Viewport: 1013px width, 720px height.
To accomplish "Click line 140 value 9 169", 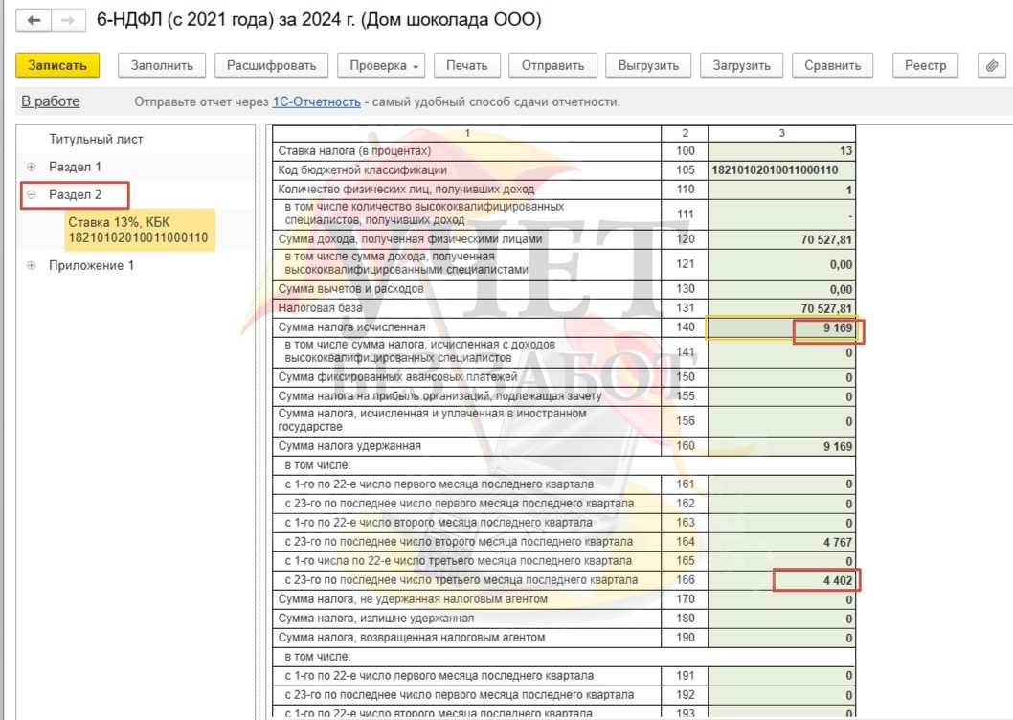I will click(781, 327).
